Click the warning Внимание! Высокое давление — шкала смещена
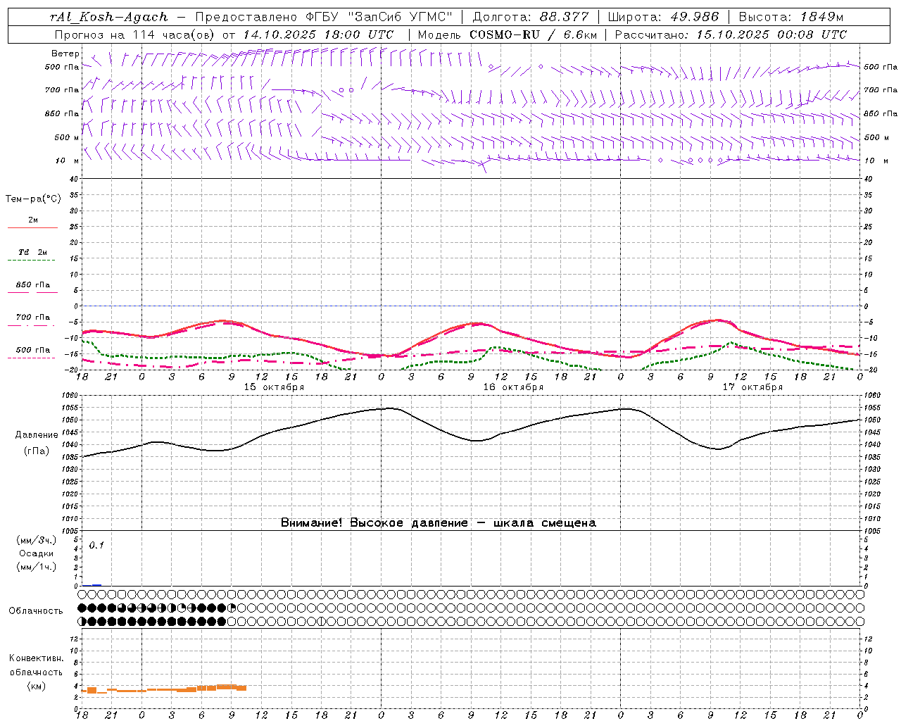Screen dimensions: 901x721 (439, 523)
